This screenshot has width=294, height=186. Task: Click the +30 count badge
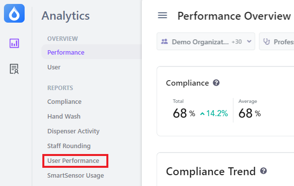point(236,42)
